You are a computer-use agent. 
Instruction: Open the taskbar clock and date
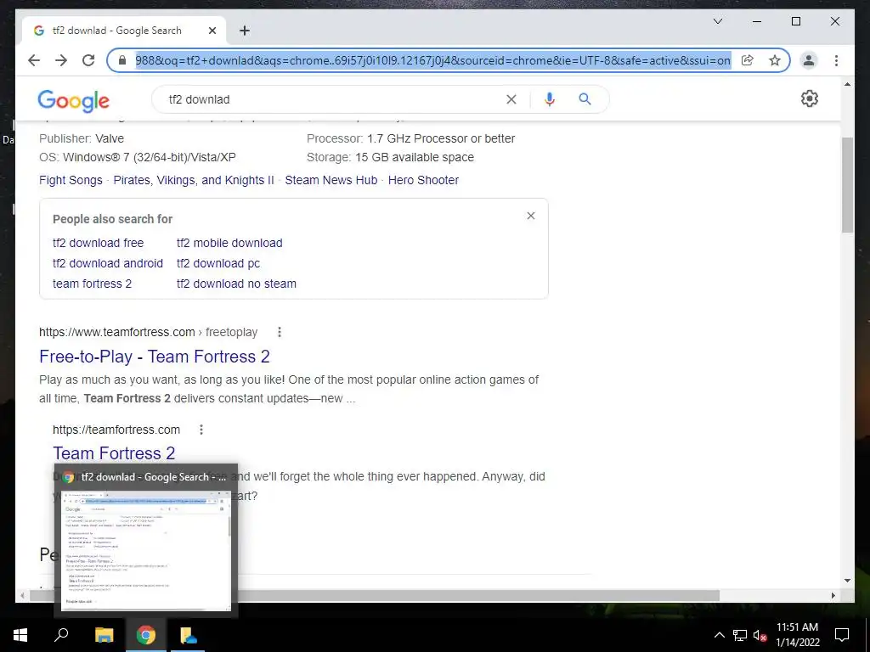797,635
